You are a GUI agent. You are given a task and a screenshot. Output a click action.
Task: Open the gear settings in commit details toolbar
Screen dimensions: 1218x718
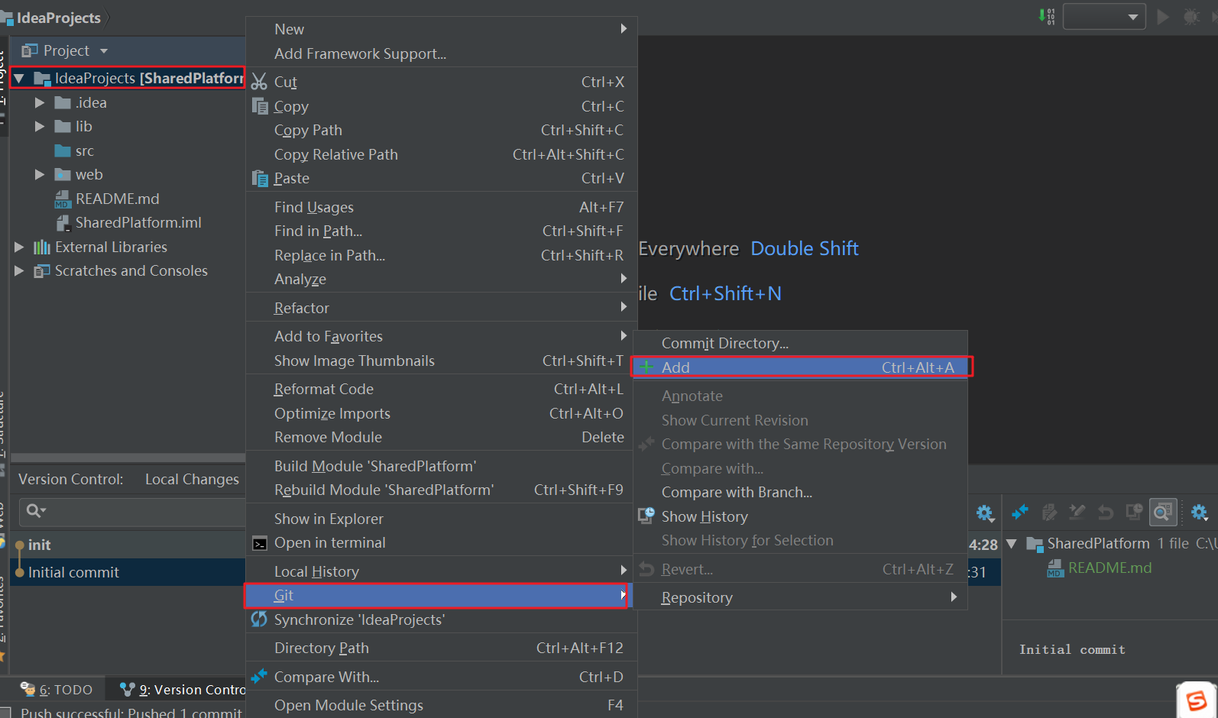click(1200, 512)
